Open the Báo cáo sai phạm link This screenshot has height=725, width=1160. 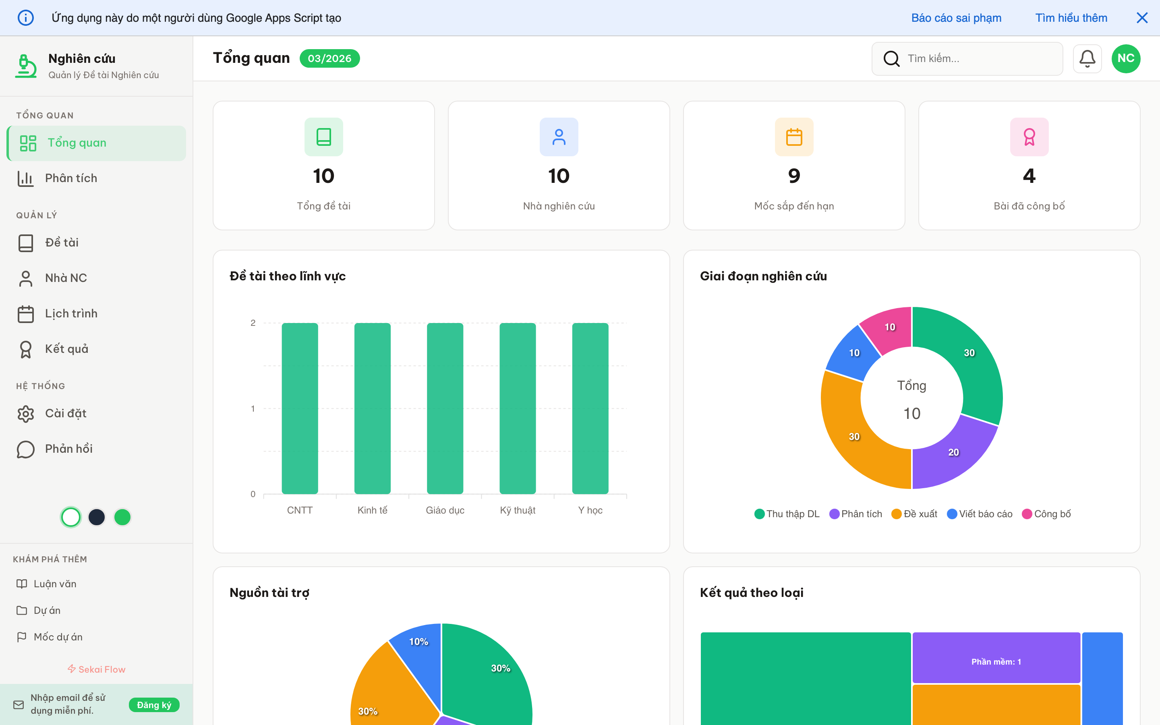956,18
